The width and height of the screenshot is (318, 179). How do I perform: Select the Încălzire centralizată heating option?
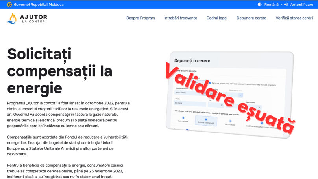click(206, 121)
